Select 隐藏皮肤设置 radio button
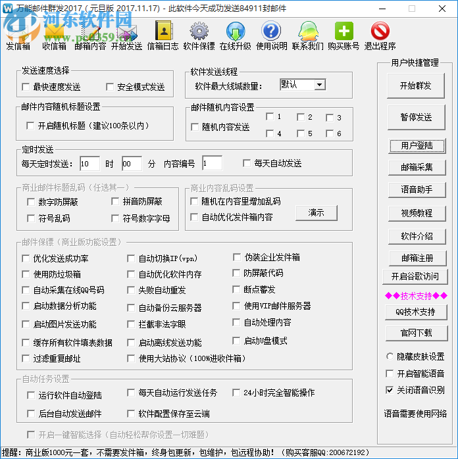The image size is (458, 459). pos(390,356)
